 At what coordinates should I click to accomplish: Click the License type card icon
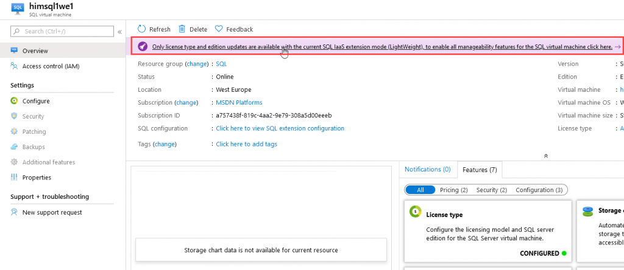tap(415, 211)
